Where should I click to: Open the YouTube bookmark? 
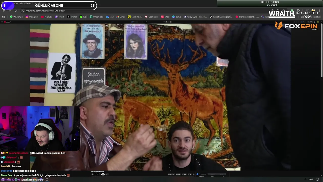coord(46,17)
